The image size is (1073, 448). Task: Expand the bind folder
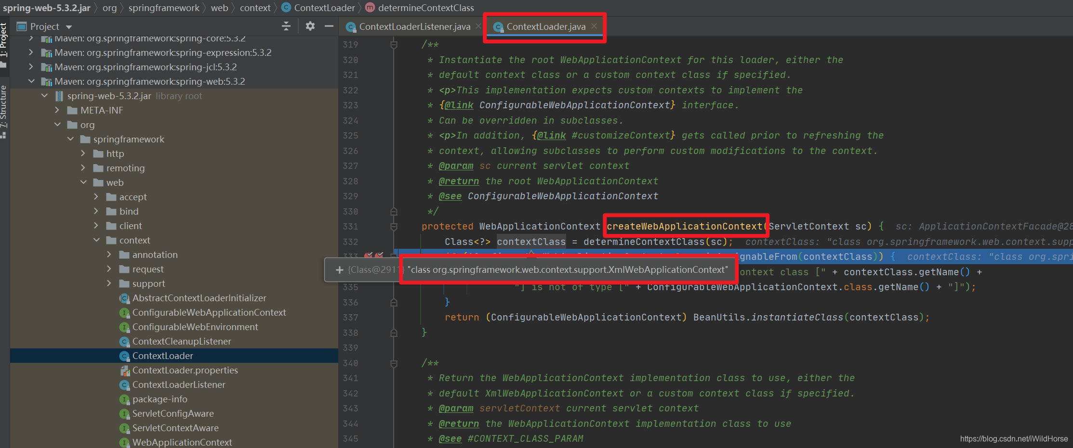click(96, 211)
